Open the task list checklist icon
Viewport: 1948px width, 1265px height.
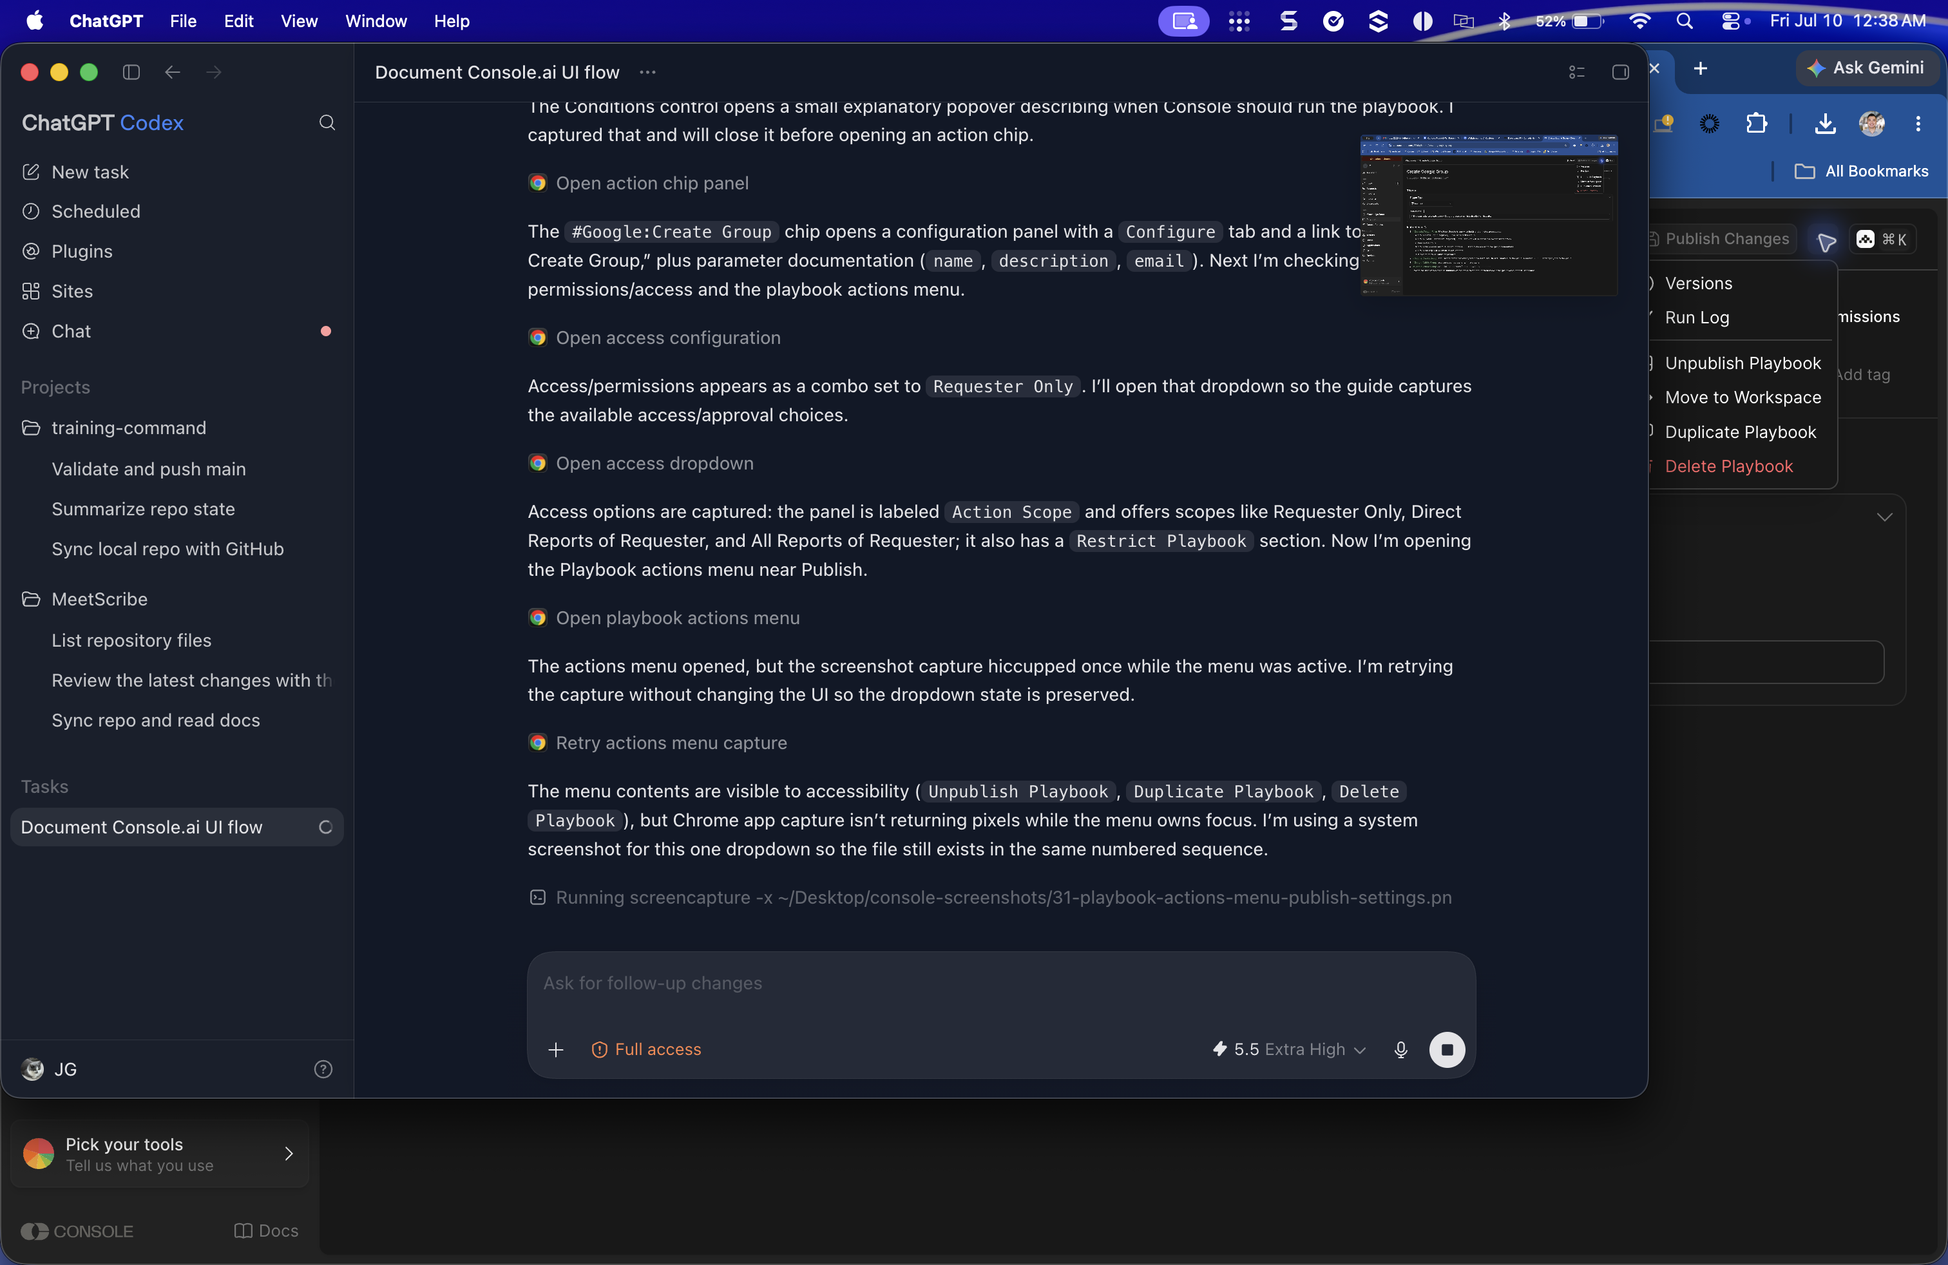click(x=1576, y=72)
